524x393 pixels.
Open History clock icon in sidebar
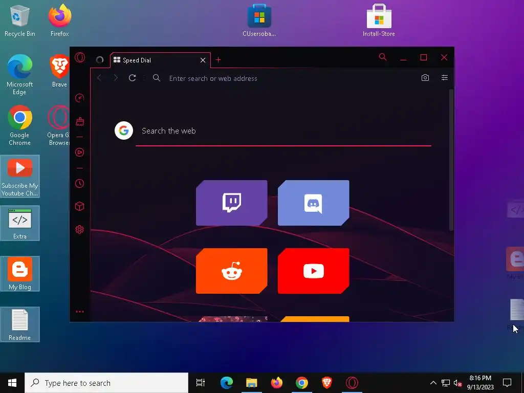point(79,184)
